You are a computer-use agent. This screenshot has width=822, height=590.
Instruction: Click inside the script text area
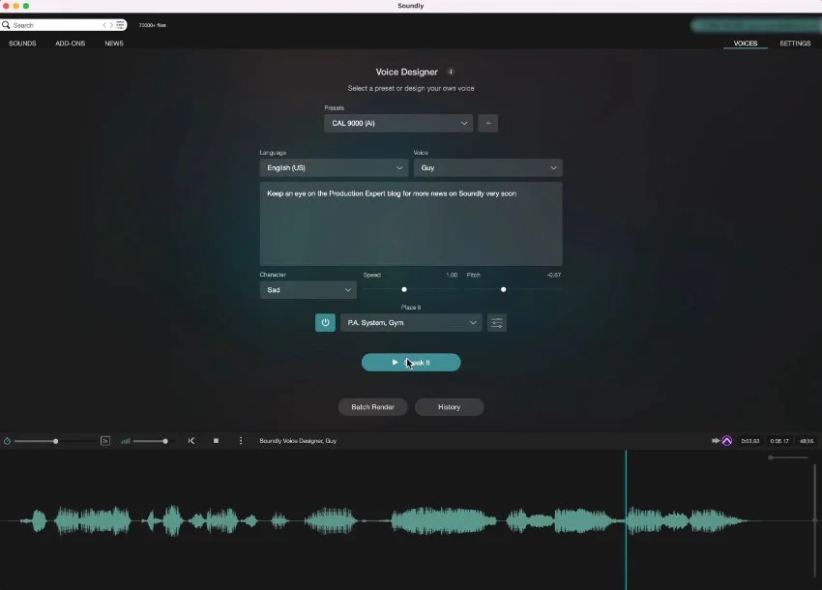click(x=410, y=222)
